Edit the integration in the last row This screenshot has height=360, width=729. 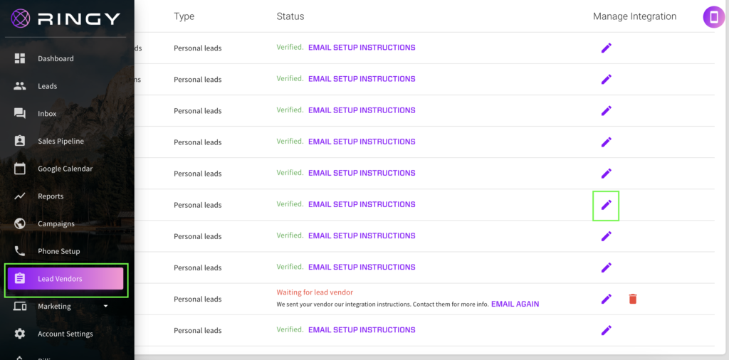point(606,330)
